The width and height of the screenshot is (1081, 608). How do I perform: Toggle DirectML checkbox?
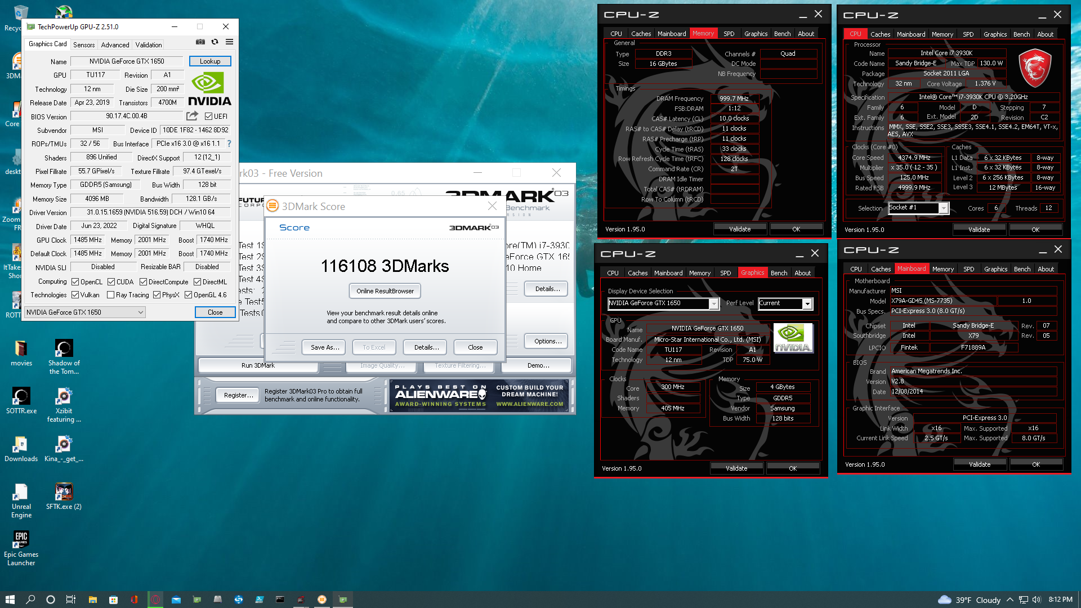pos(197,281)
